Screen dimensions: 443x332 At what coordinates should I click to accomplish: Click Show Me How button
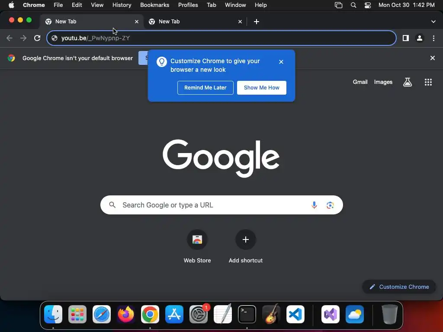(x=262, y=88)
